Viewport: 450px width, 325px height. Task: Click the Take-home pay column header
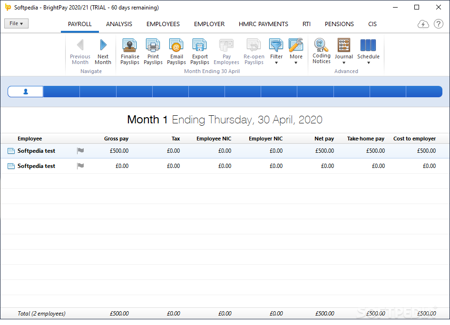click(366, 139)
